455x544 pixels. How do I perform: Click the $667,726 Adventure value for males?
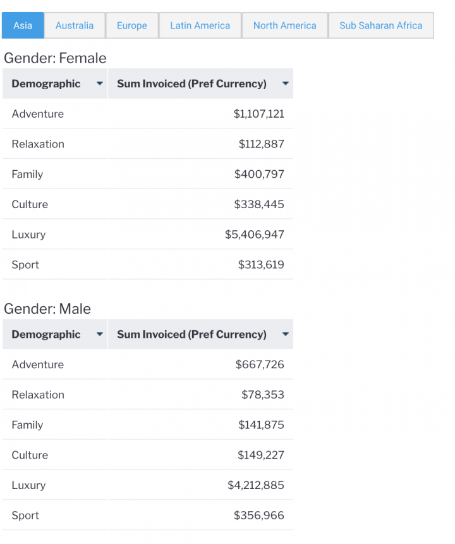(262, 364)
